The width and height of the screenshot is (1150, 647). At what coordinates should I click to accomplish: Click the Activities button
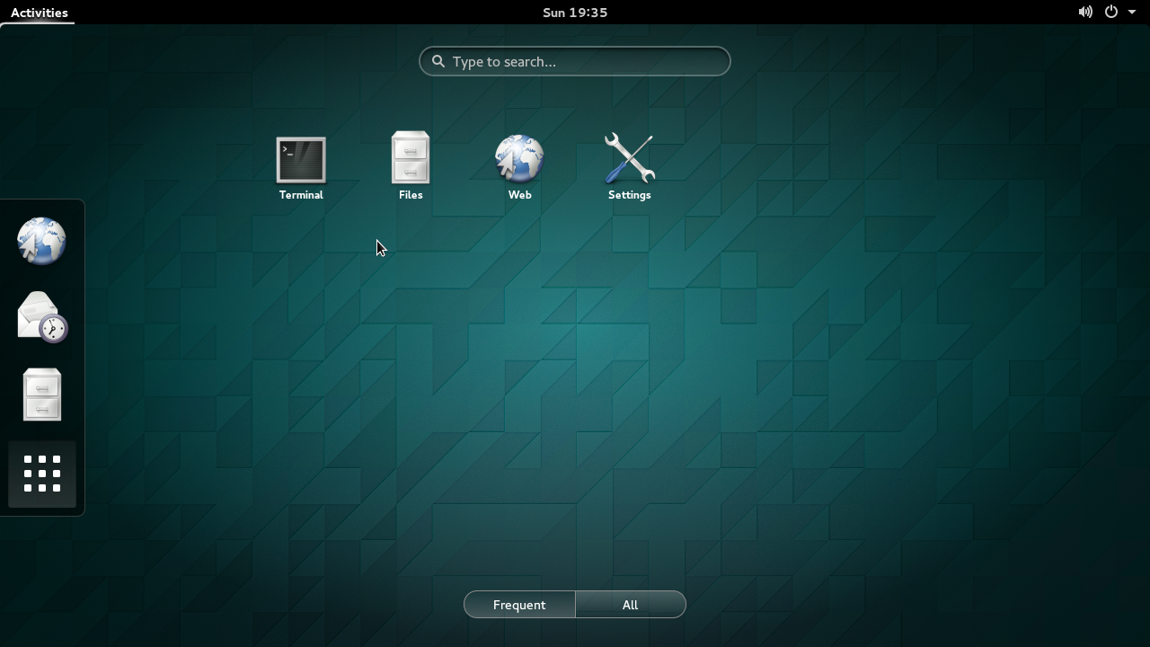point(39,13)
